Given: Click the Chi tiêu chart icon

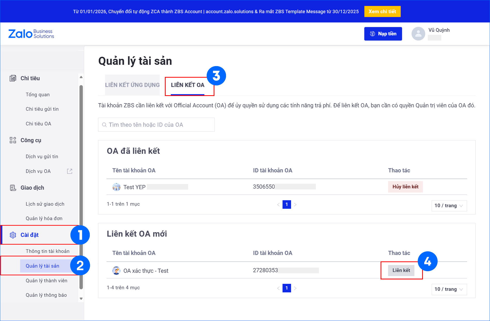Looking at the screenshot, I should tap(13, 78).
